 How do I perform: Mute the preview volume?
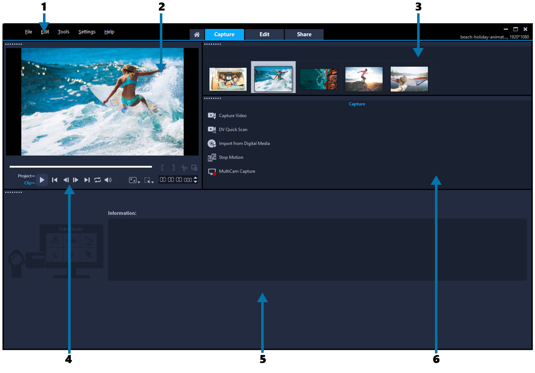pos(108,180)
